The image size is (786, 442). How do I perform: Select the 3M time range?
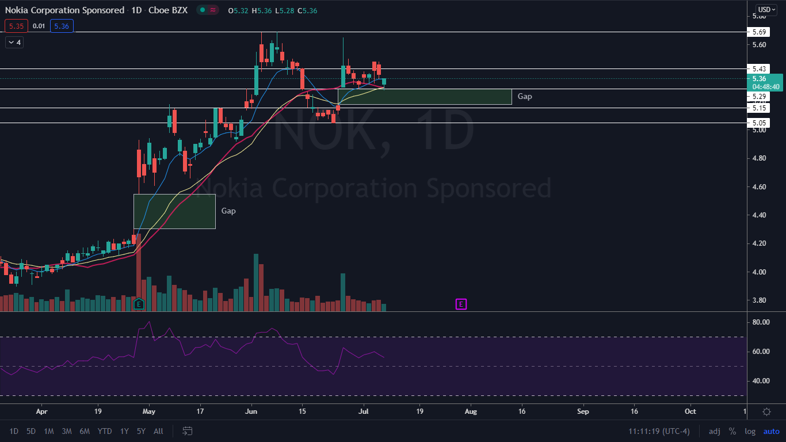click(x=66, y=431)
